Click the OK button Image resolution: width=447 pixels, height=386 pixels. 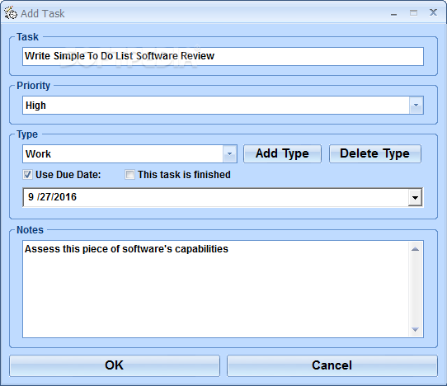[115, 365]
